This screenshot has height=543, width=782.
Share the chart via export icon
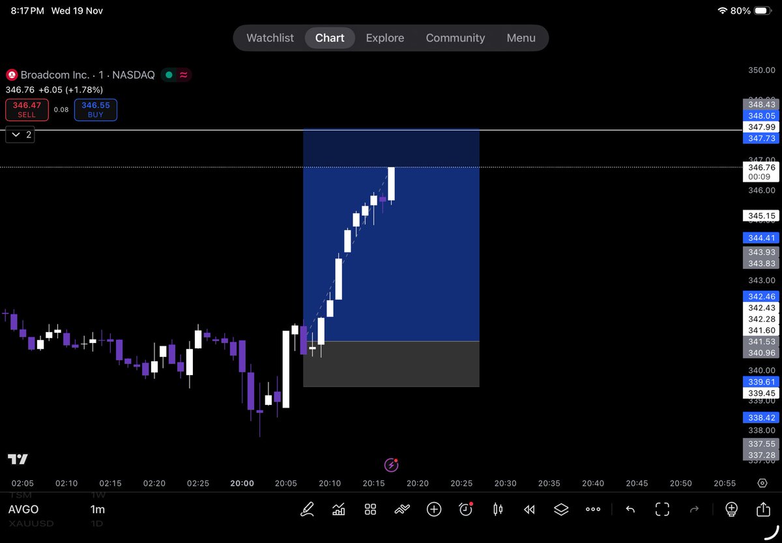point(762,509)
